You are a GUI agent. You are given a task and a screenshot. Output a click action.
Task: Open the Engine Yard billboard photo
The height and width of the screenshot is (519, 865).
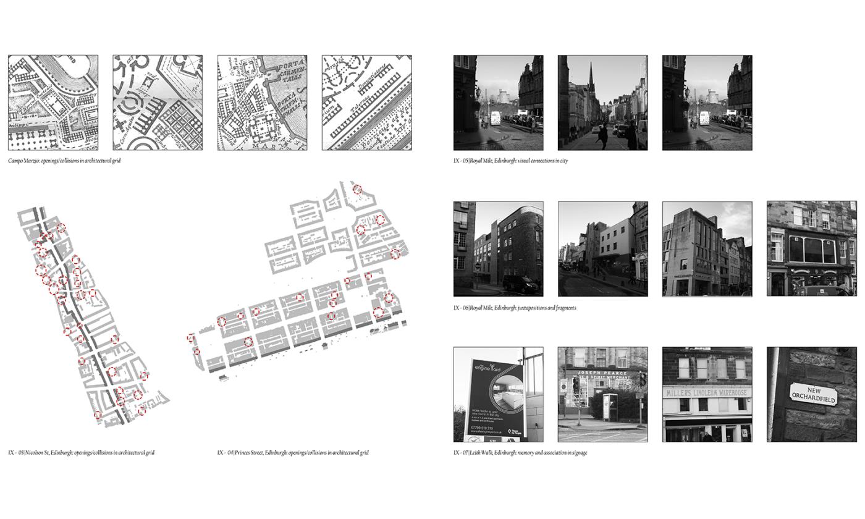pyautogui.click(x=498, y=394)
